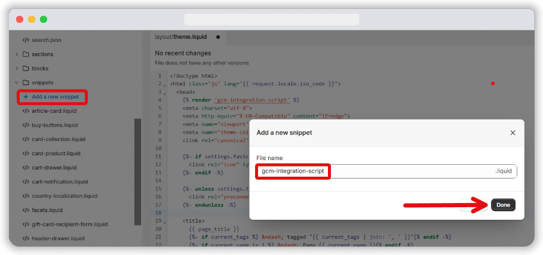Click the code icon beside search.json
The height and width of the screenshot is (255, 543).
pos(26,40)
